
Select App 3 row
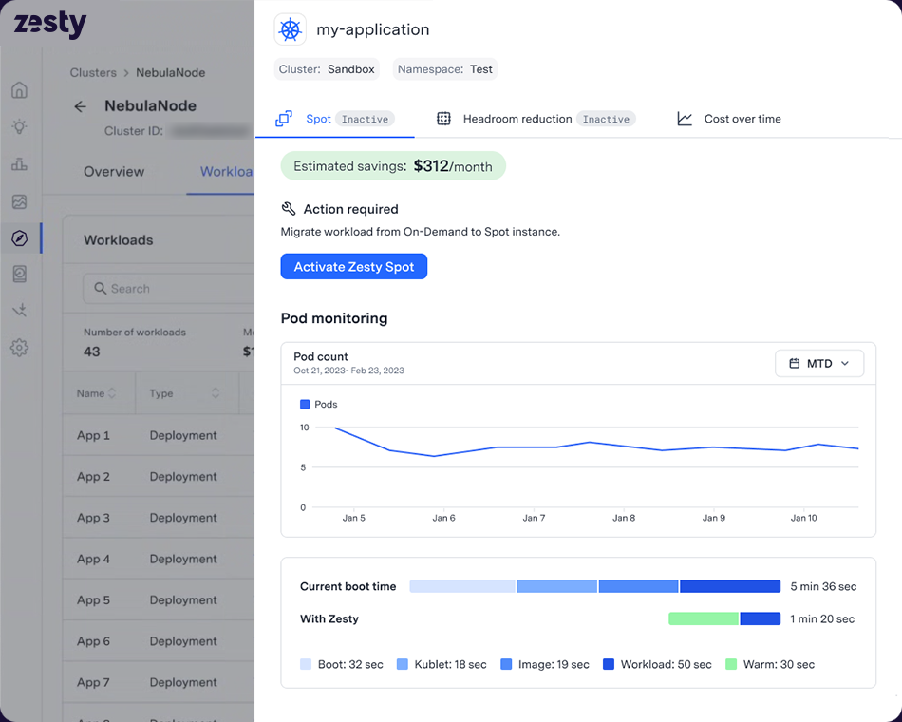tap(159, 518)
